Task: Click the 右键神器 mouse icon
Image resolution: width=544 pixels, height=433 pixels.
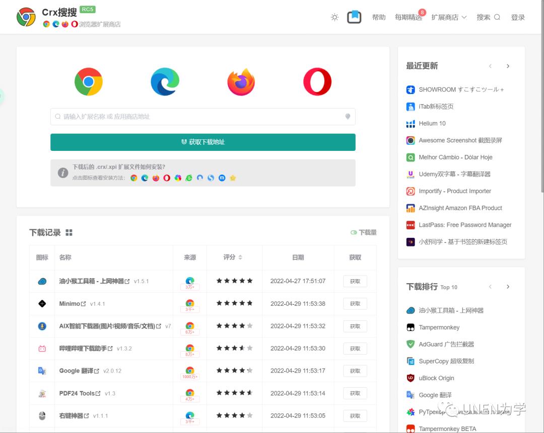Action: point(42,416)
